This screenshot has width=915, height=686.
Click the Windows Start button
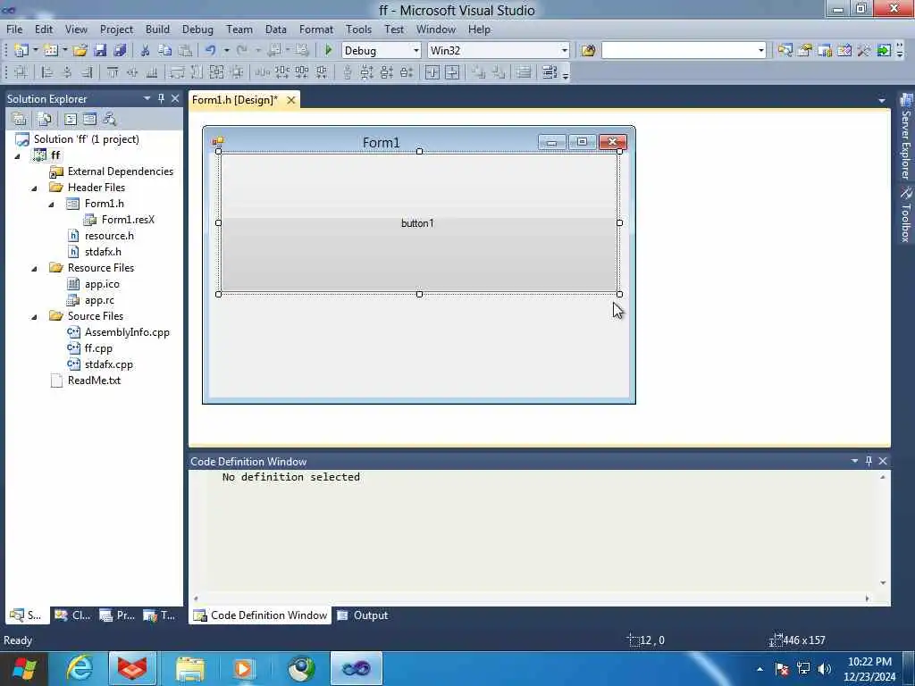click(24, 668)
